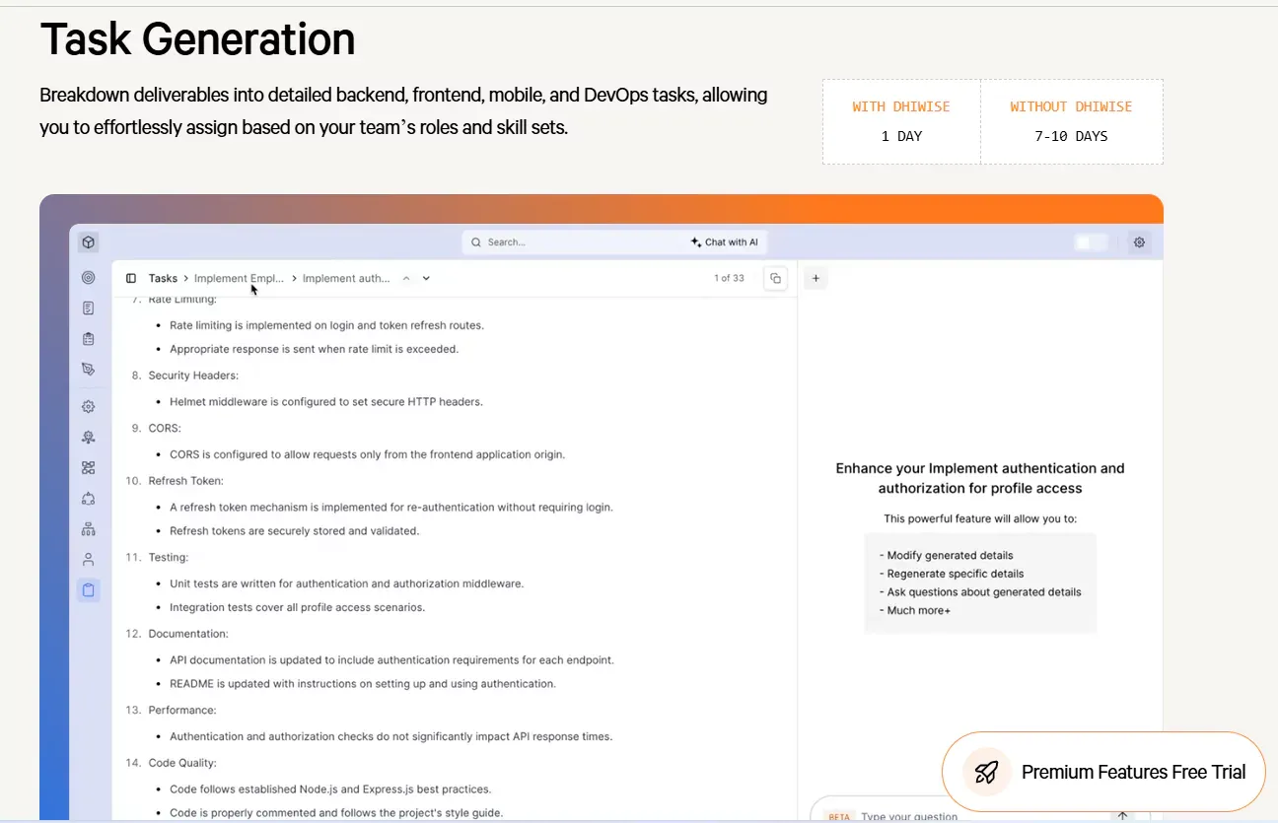Click the 'Type your question' chat input
The width and height of the screenshot is (1278, 823).
point(908,817)
